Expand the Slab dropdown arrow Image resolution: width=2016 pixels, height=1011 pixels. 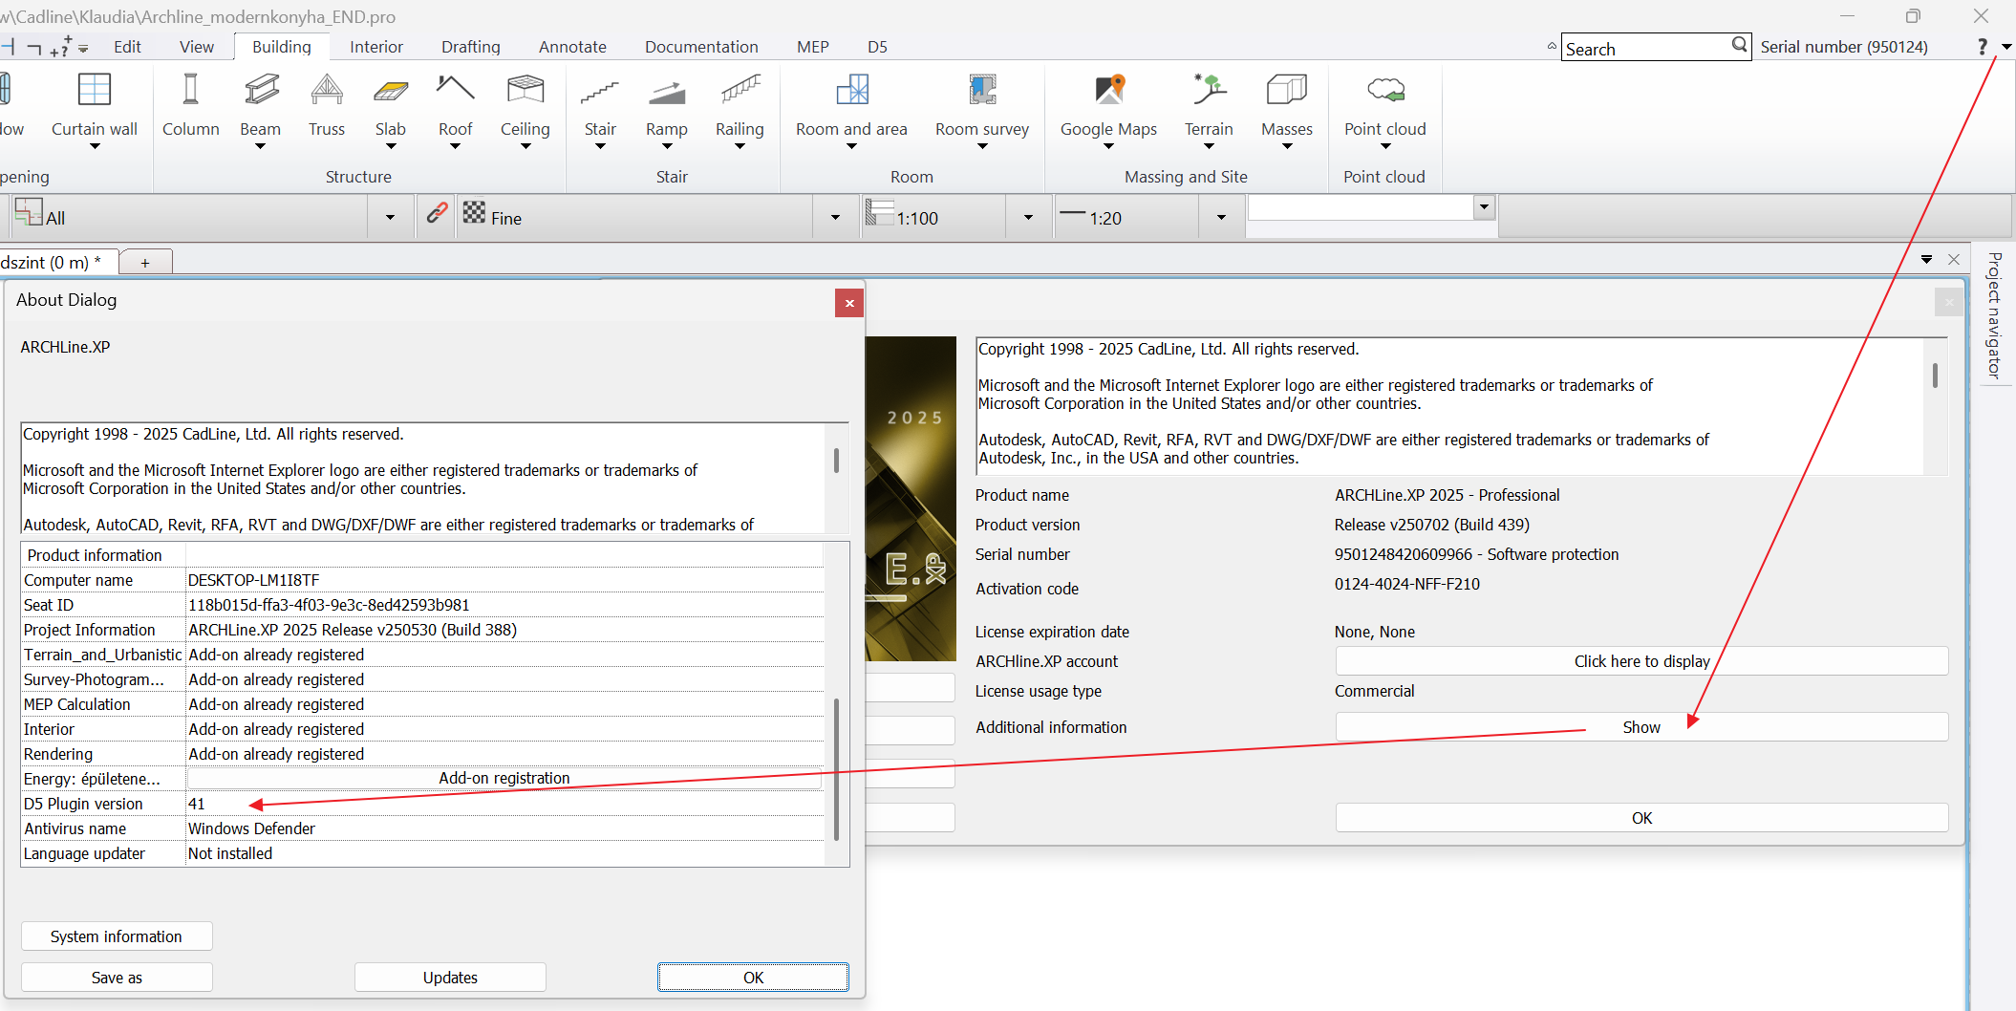coord(390,146)
